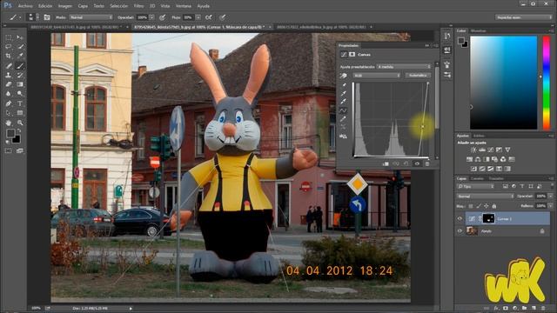This screenshot has height=313, width=557.
Task: Select the Lasso tool
Action: point(9,46)
